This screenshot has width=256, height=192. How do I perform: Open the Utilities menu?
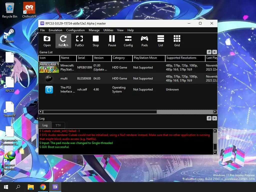click(x=108, y=30)
